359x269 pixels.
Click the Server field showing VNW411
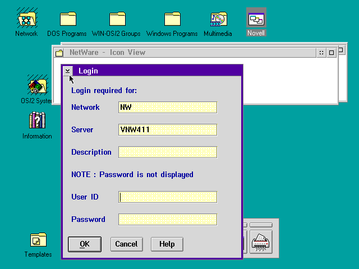[168, 129]
